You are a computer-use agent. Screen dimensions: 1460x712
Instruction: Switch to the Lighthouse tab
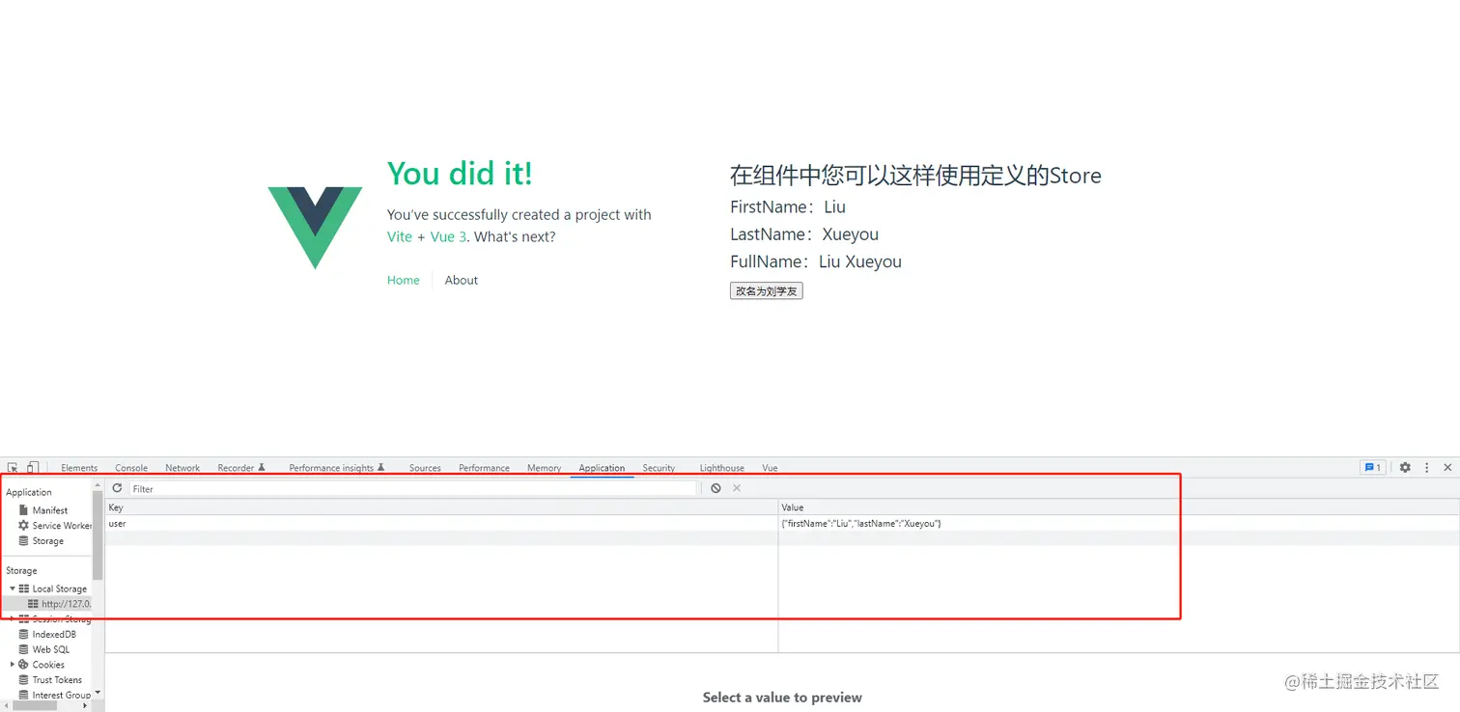click(722, 468)
